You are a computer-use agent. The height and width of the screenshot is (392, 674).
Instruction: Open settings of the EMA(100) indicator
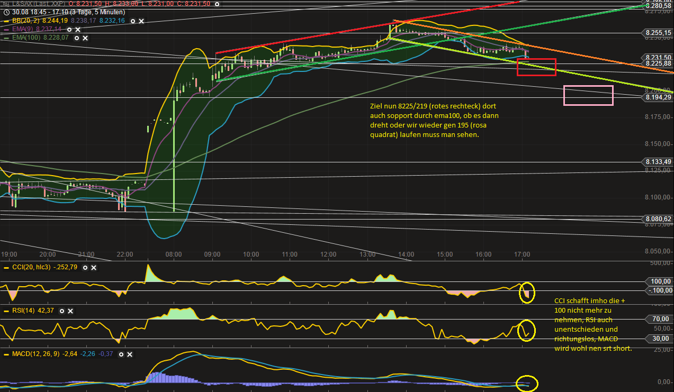77,38
